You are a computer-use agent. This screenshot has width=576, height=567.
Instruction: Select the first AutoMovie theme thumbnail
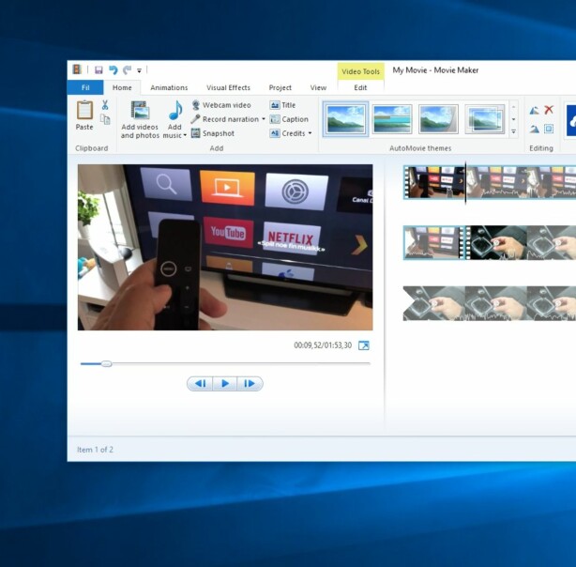[345, 119]
